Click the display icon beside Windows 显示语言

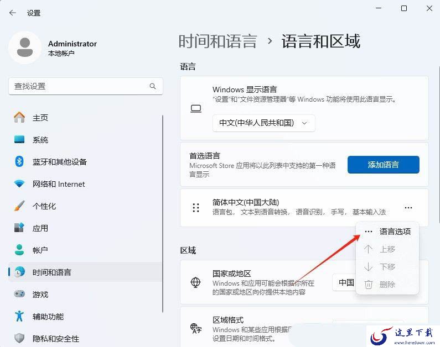[x=196, y=109]
